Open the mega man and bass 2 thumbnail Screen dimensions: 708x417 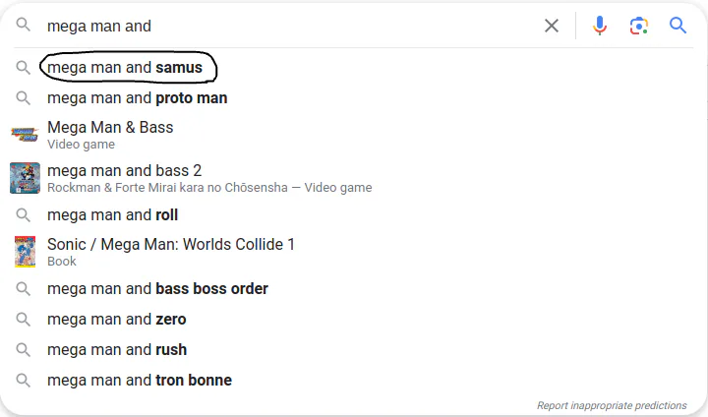[24, 178]
